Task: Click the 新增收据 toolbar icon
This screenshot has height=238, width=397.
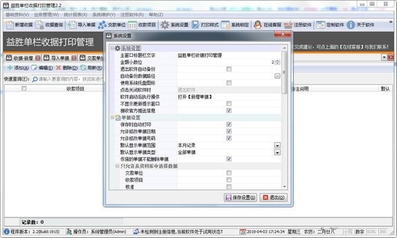Action: [10, 24]
